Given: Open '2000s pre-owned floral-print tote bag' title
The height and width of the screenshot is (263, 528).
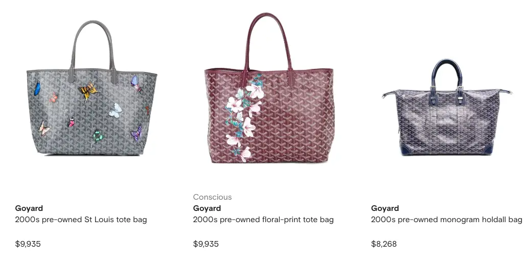Looking at the screenshot, I should click(263, 220).
